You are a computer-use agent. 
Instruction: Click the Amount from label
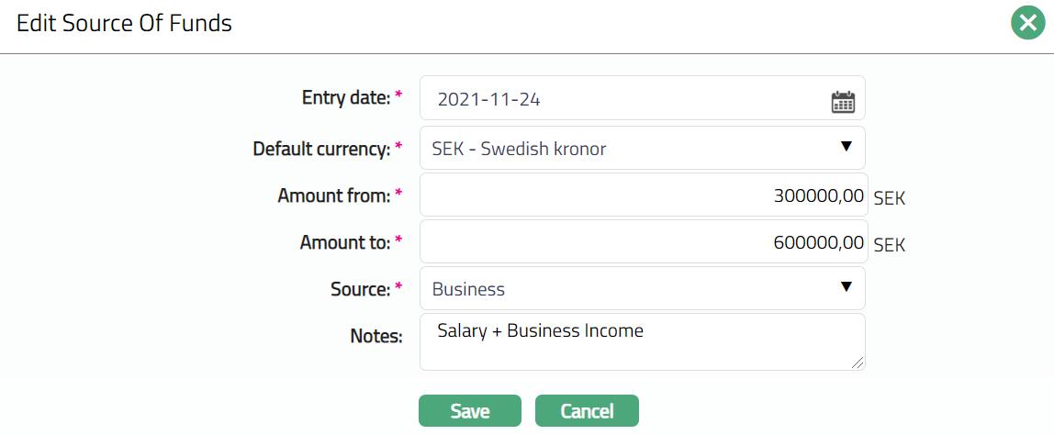[x=334, y=195]
